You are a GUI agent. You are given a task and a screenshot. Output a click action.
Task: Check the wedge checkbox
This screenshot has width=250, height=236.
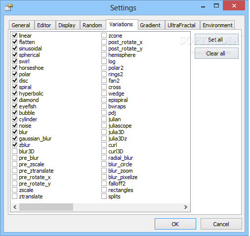click(104, 93)
